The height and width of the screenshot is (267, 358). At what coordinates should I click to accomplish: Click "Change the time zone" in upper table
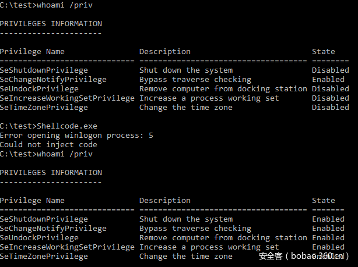coord(185,107)
